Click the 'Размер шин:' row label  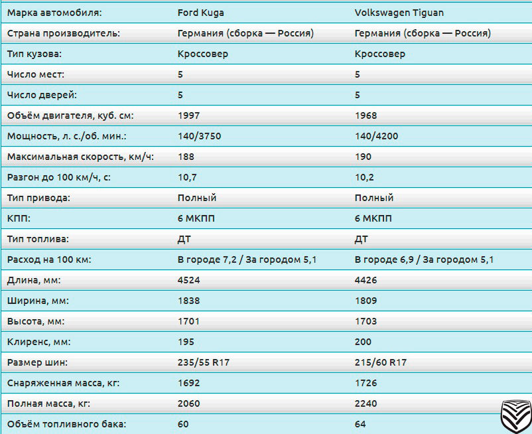(x=37, y=363)
